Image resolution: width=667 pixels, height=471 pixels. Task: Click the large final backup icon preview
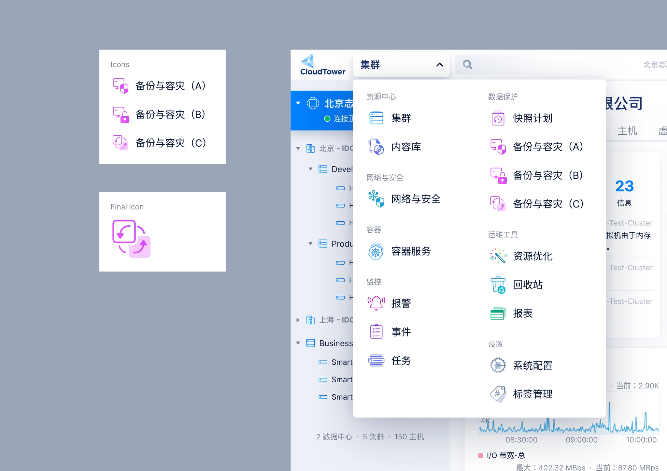131,239
